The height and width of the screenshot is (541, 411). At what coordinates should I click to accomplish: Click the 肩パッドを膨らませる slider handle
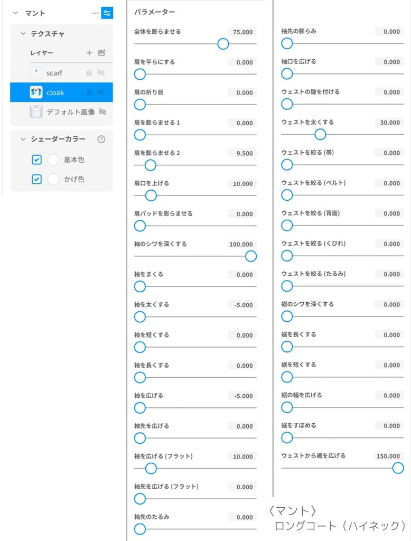(140, 226)
